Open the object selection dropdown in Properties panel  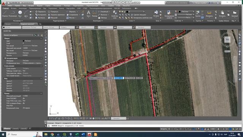[18, 35]
